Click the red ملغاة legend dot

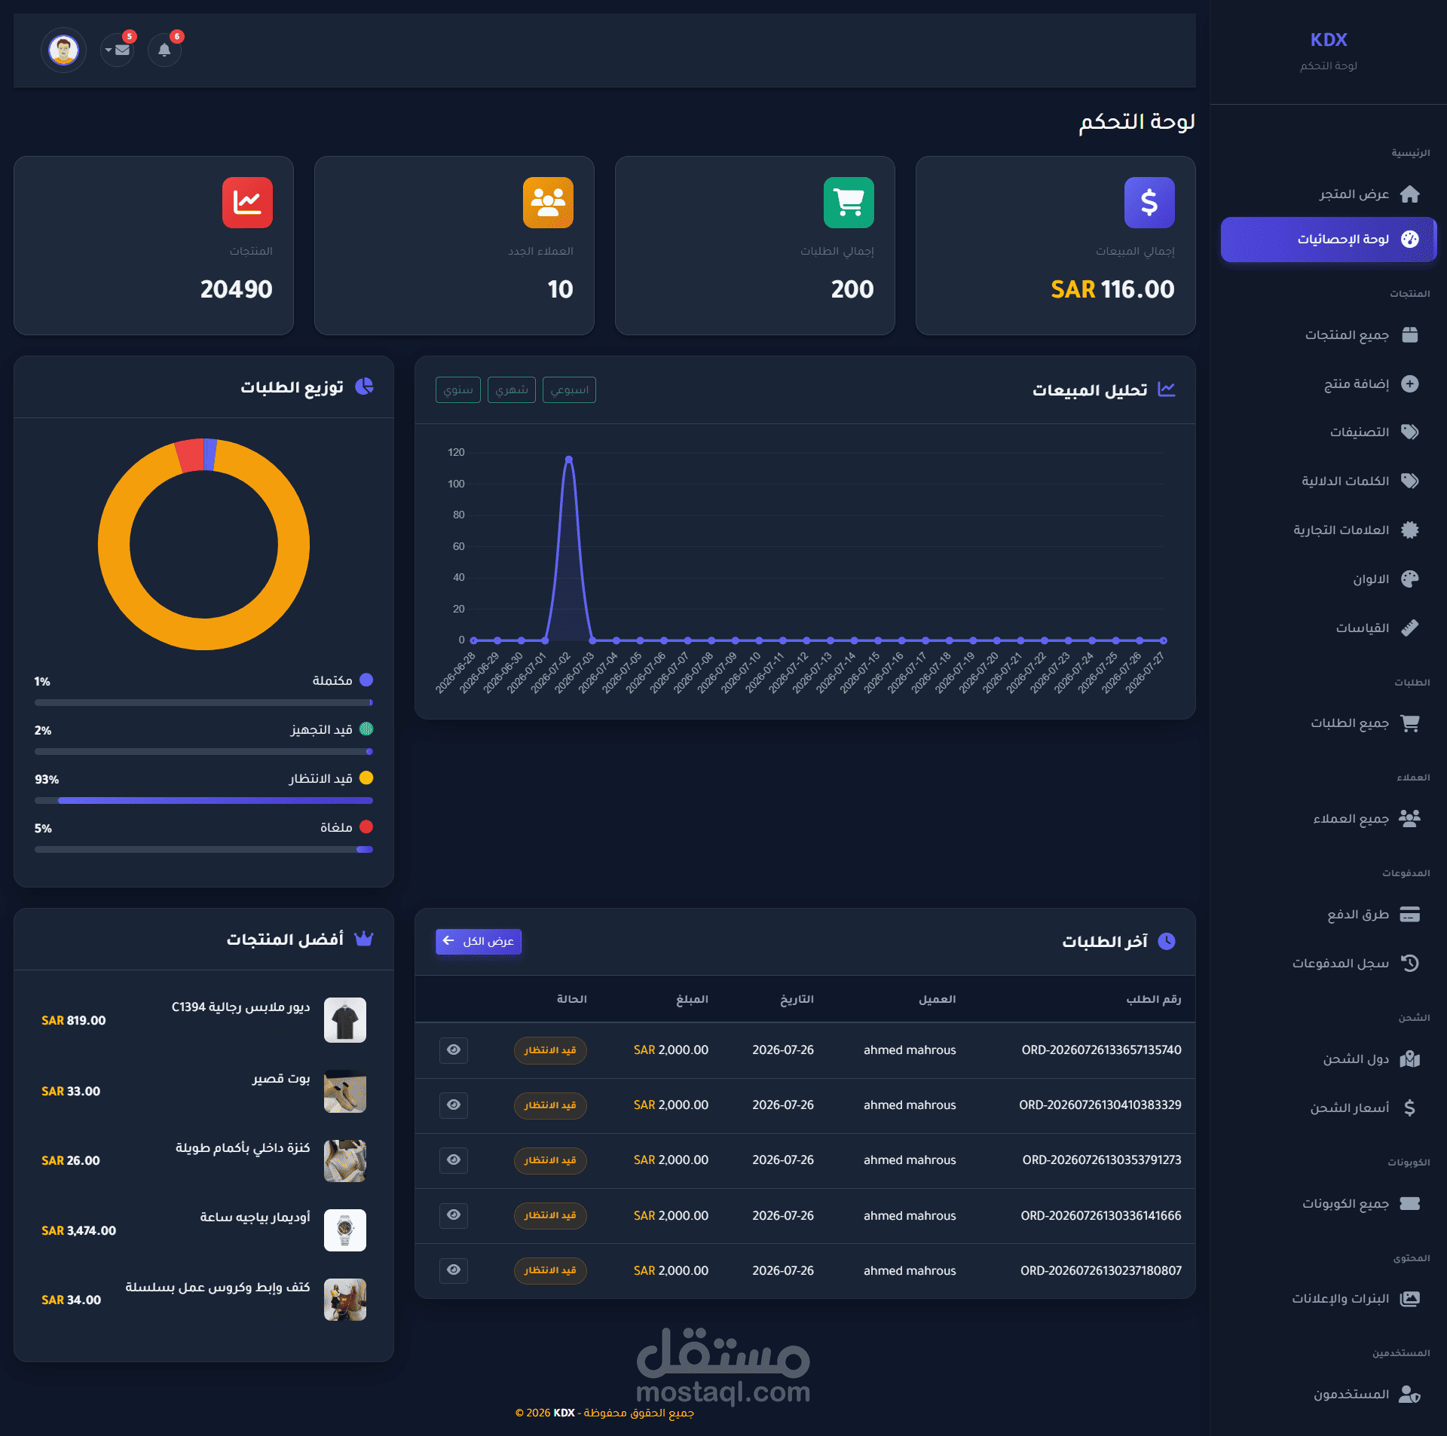(366, 827)
